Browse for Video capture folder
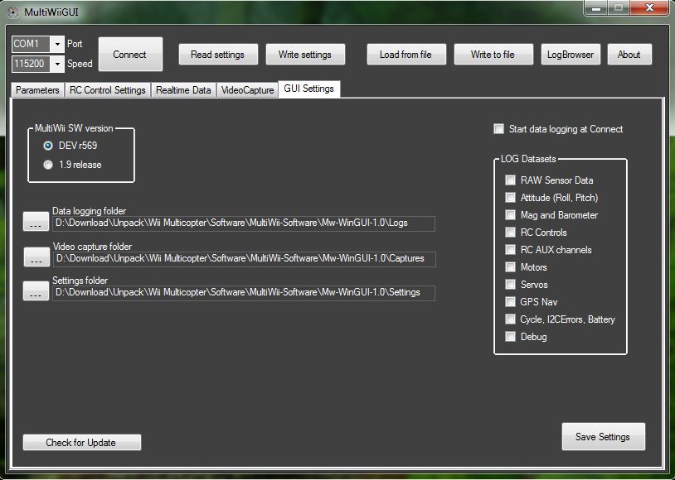The width and height of the screenshot is (675, 480). pyautogui.click(x=36, y=257)
